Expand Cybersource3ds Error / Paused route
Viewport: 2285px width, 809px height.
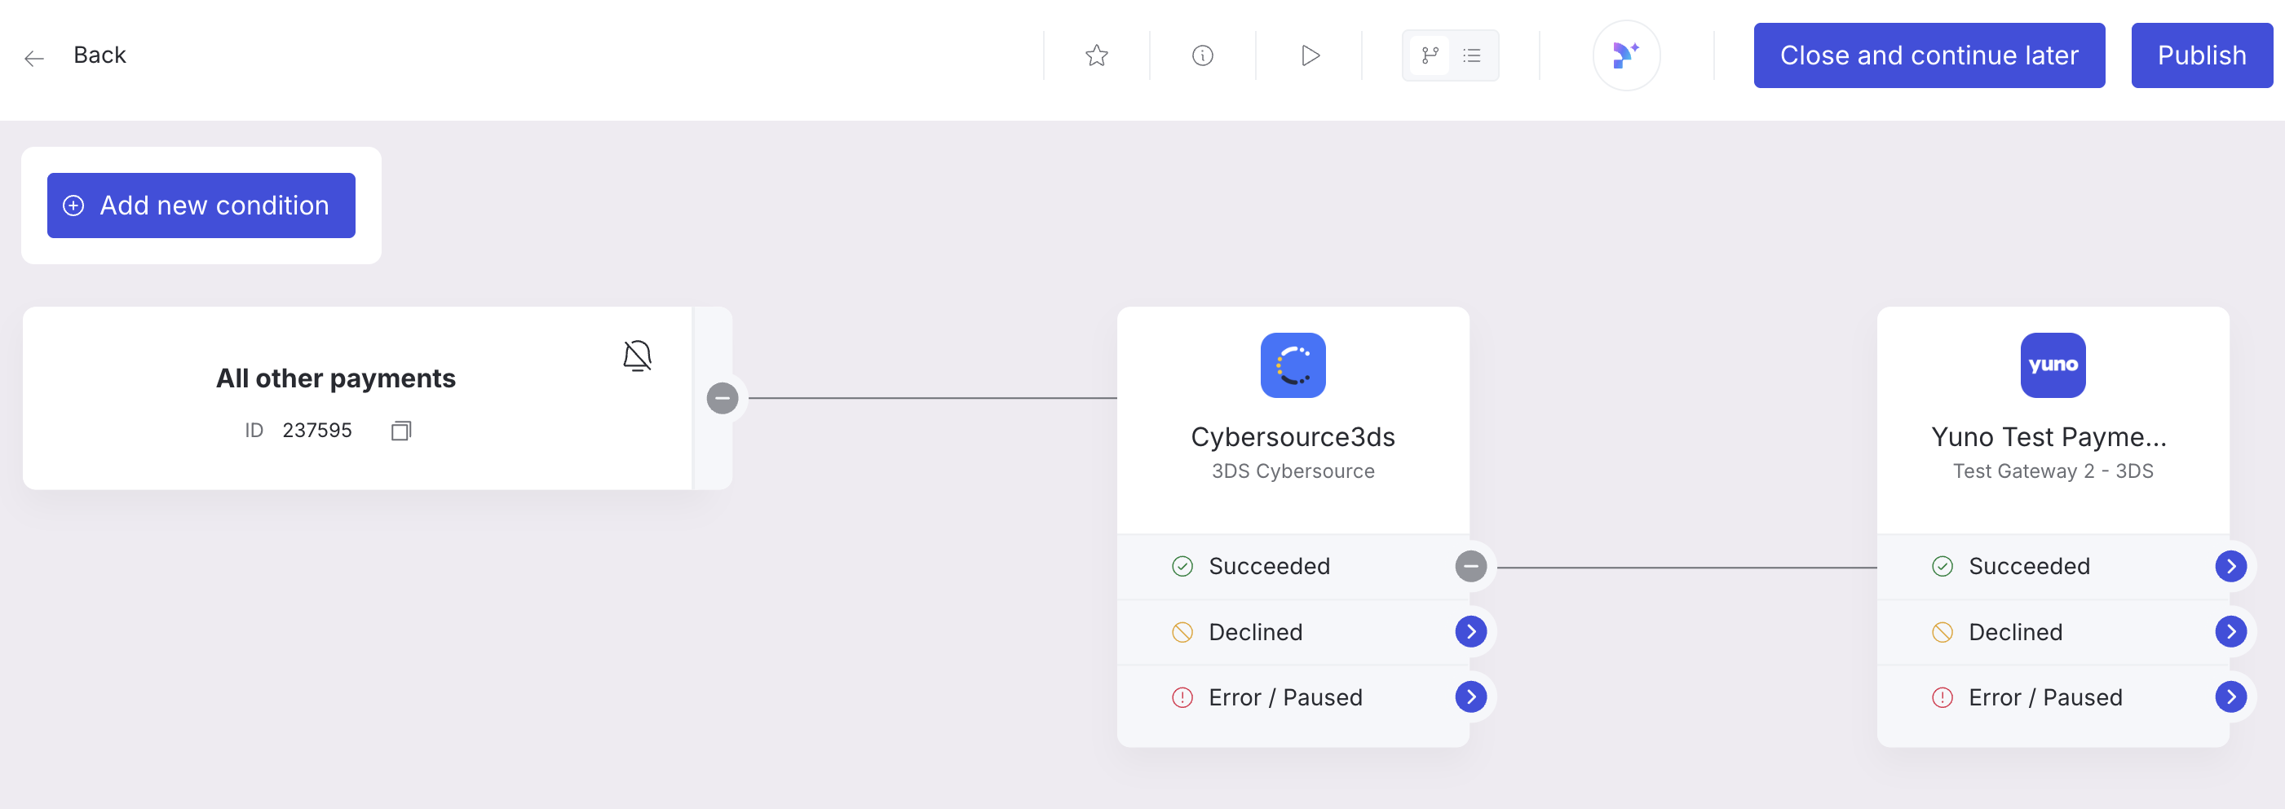point(1470,697)
